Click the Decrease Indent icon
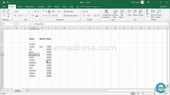The width and height of the screenshot is (170, 95). [x=53, y=16]
